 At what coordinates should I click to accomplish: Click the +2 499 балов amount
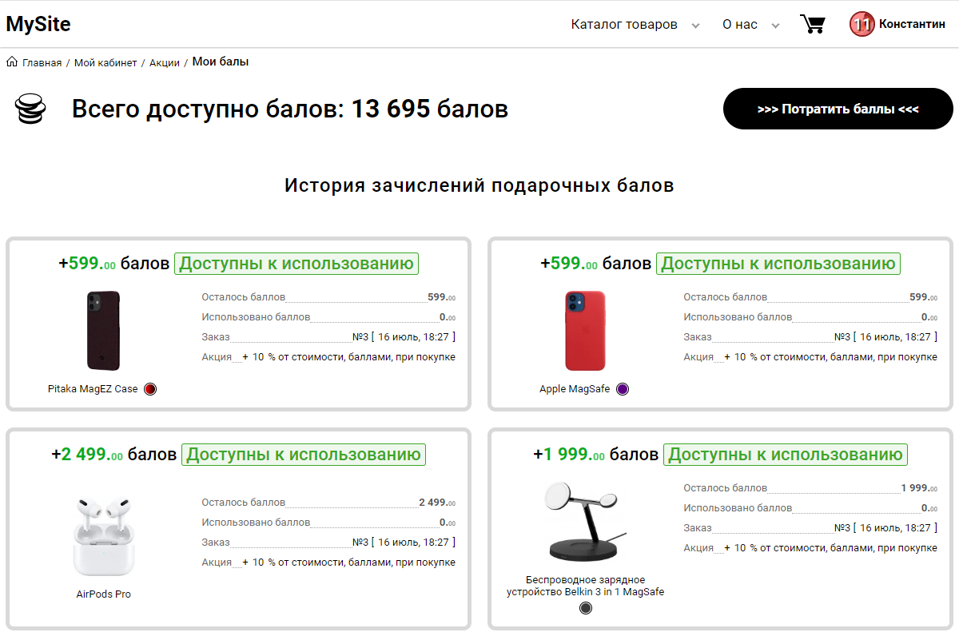pyautogui.click(x=113, y=455)
